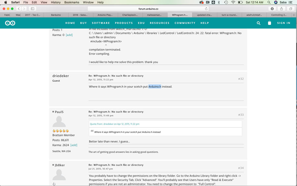Image resolution: width=297 pixels, height=186 pixels.
Task: Click the Wi-Fi status icon
Action: (x=233, y=2)
